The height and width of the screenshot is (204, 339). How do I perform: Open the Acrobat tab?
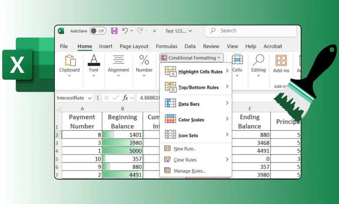273,46
